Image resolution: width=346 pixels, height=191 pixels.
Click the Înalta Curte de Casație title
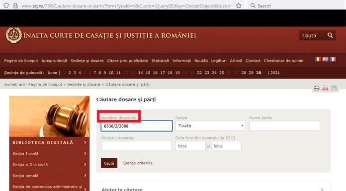point(110,35)
